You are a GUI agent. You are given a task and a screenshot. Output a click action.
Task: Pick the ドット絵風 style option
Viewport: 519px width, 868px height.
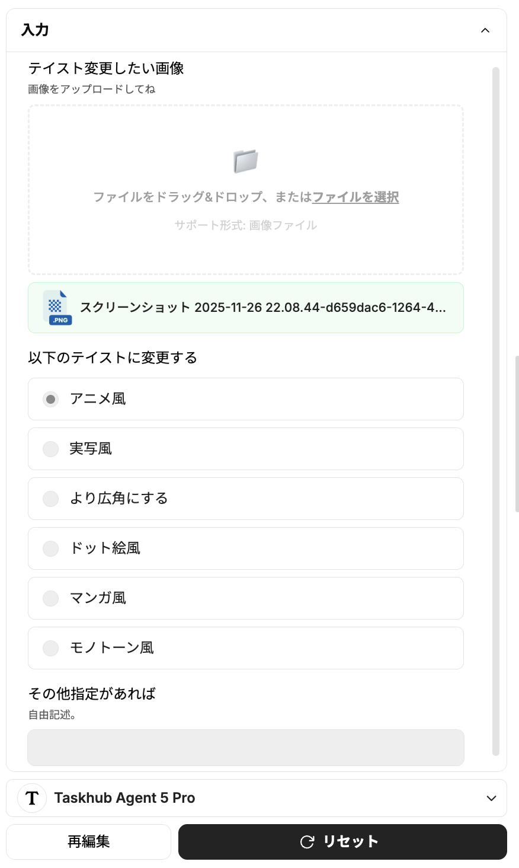[51, 548]
